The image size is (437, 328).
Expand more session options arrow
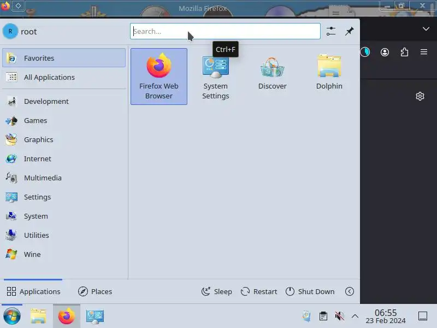(350, 291)
